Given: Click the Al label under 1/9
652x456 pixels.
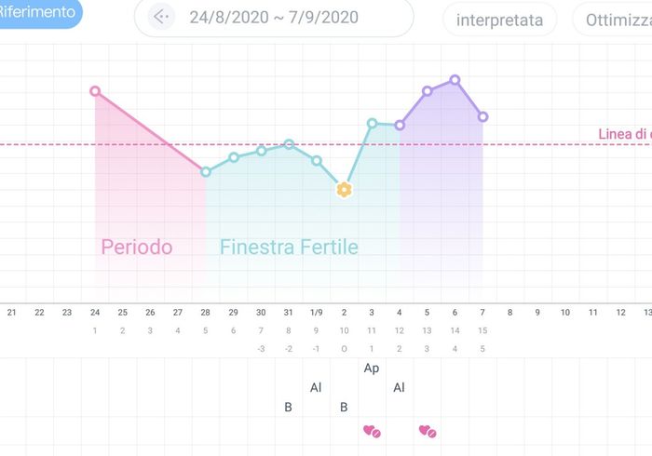Looking at the screenshot, I should 316,387.
